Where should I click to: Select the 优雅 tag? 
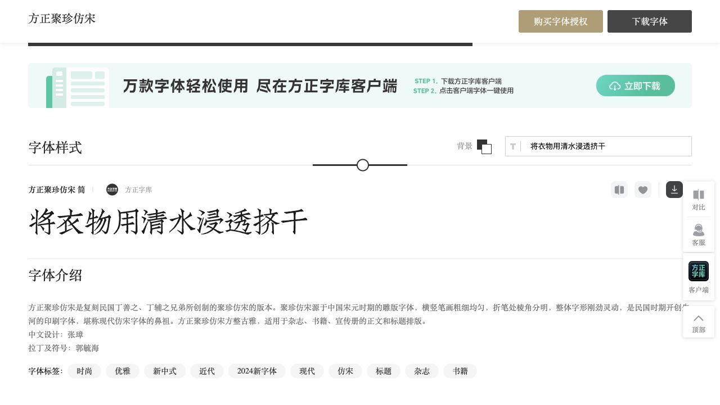123,371
